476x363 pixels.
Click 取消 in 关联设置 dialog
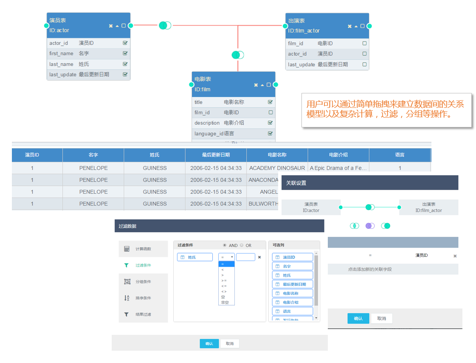pyautogui.click(x=381, y=318)
